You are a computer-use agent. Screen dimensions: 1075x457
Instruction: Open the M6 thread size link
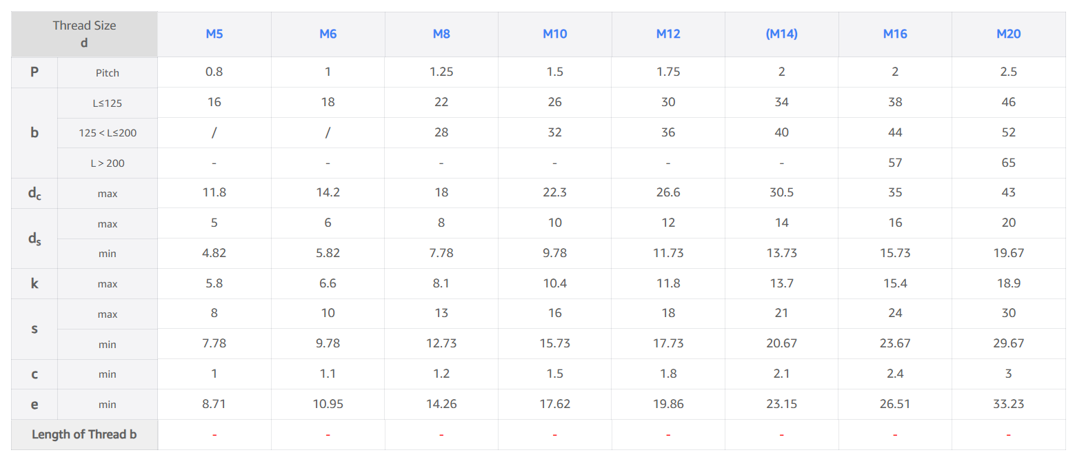328,34
